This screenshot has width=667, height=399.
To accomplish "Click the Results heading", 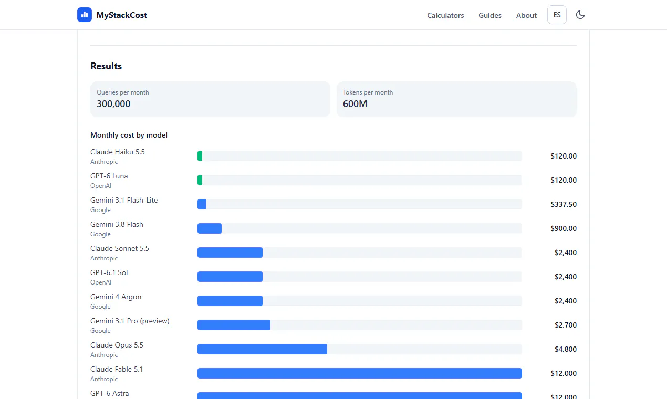I will point(106,66).
